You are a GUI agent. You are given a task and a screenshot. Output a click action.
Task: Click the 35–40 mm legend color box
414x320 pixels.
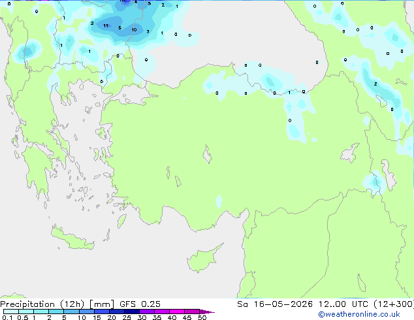click(162, 312)
